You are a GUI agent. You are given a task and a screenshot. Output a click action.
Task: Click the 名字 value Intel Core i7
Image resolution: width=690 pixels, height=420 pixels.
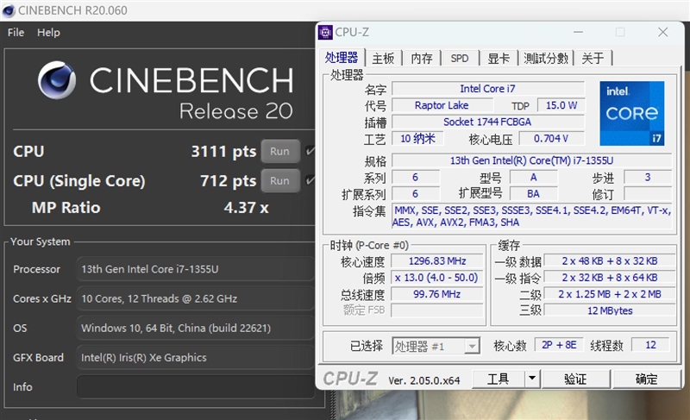pos(487,88)
